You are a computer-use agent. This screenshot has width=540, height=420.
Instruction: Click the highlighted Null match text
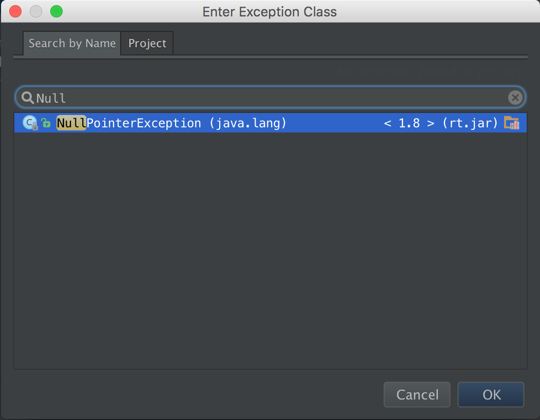click(70, 123)
